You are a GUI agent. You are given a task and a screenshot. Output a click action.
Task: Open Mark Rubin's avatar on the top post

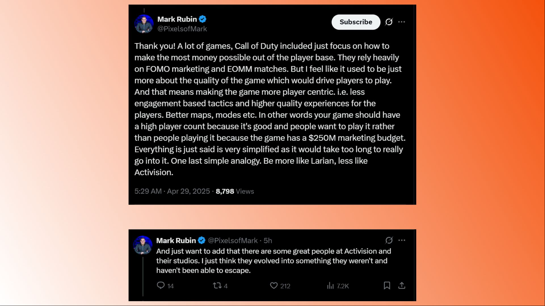point(144,24)
